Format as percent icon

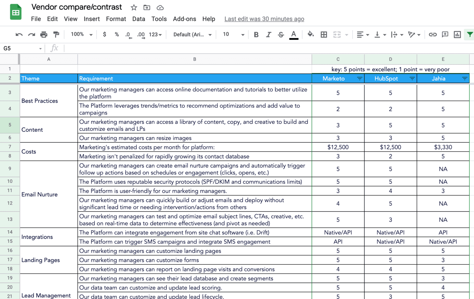[x=117, y=35]
